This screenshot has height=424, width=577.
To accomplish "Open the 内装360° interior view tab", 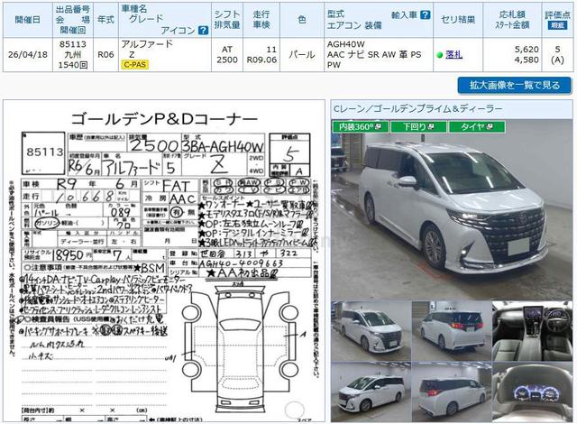I will [x=361, y=126].
